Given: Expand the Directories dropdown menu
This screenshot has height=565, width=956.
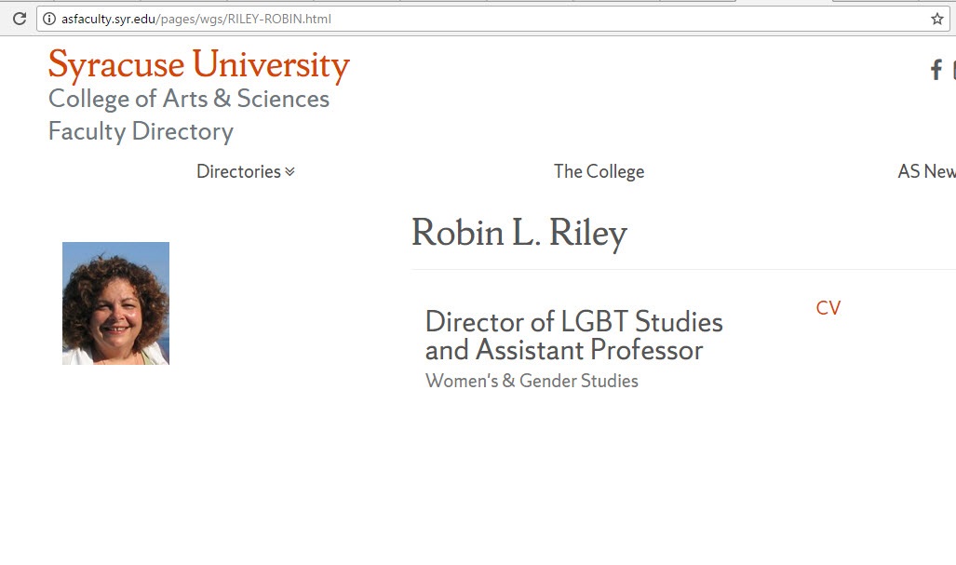Looking at the screenshot, I should click(237, 171).
